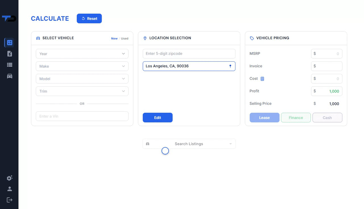Click the Cost amount field
The height and width of the screenshot is (209, 364).
(326, 79)
